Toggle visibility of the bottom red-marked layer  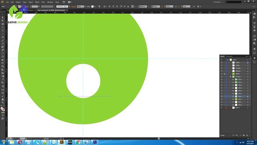coord(221,108)
